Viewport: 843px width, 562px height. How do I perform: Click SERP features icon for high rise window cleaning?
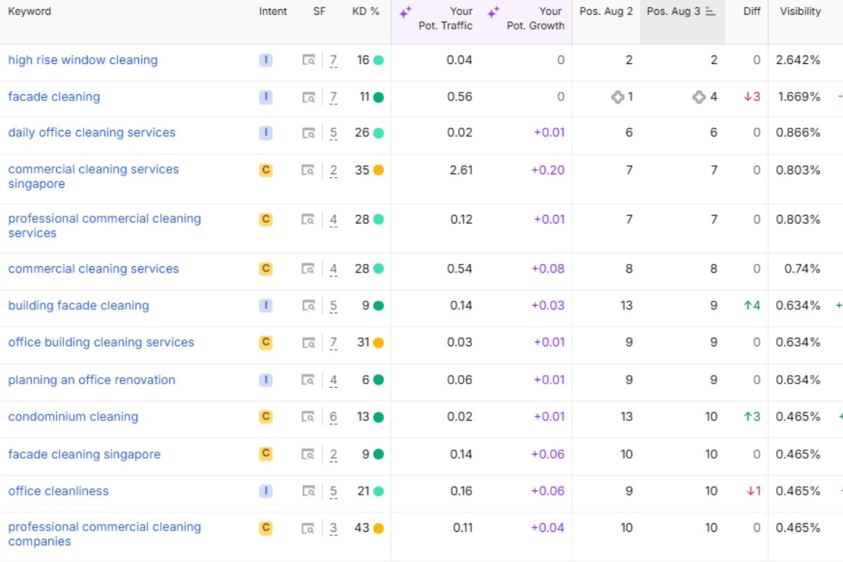click(x=308, y=60)
